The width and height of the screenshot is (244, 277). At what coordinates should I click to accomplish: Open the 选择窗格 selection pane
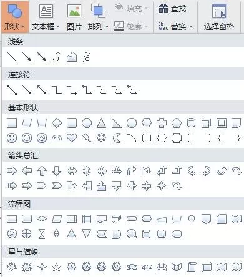[x=219, y=17]
